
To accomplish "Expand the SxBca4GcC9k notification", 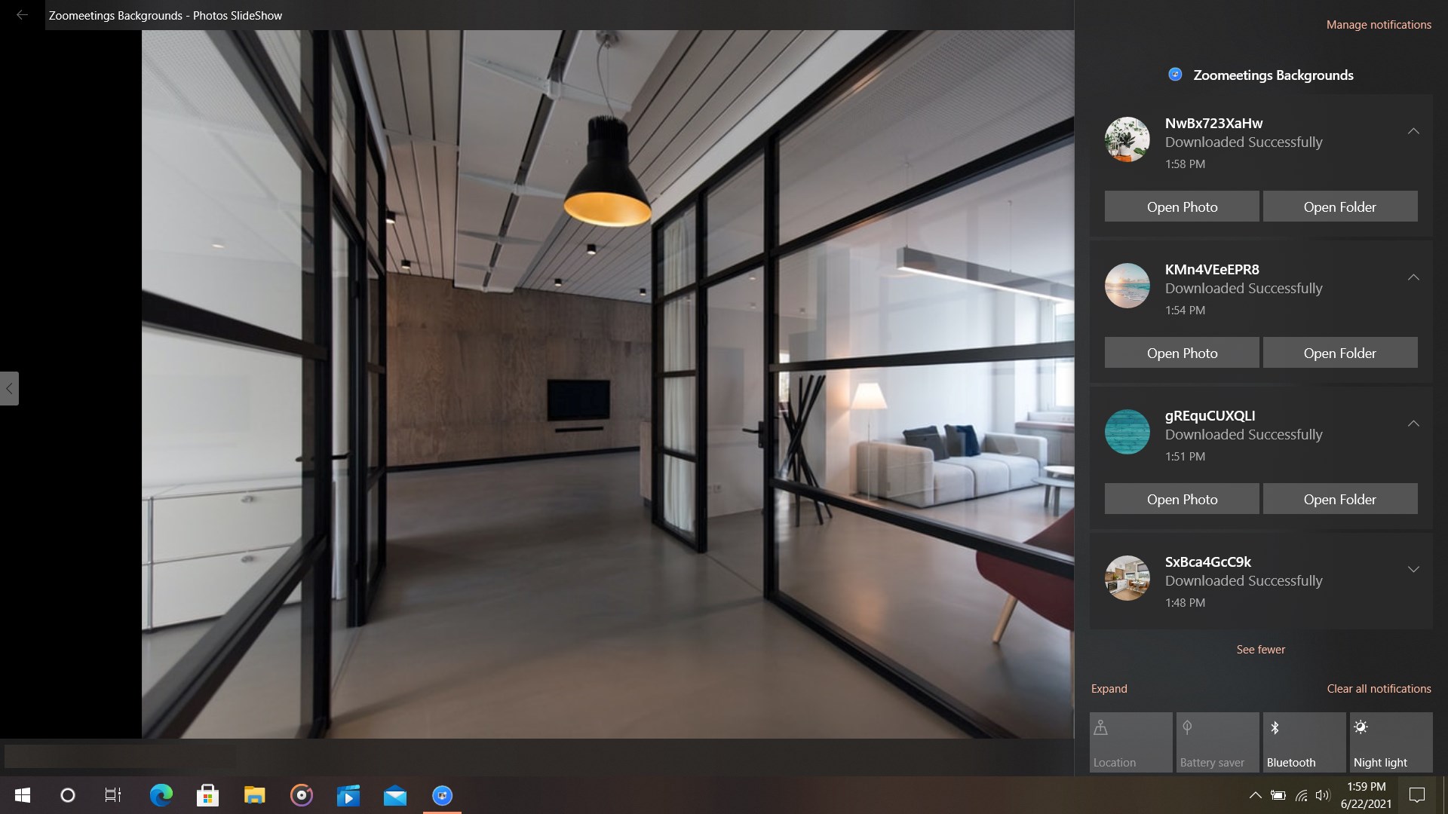I will click(x=1413, y=570).
